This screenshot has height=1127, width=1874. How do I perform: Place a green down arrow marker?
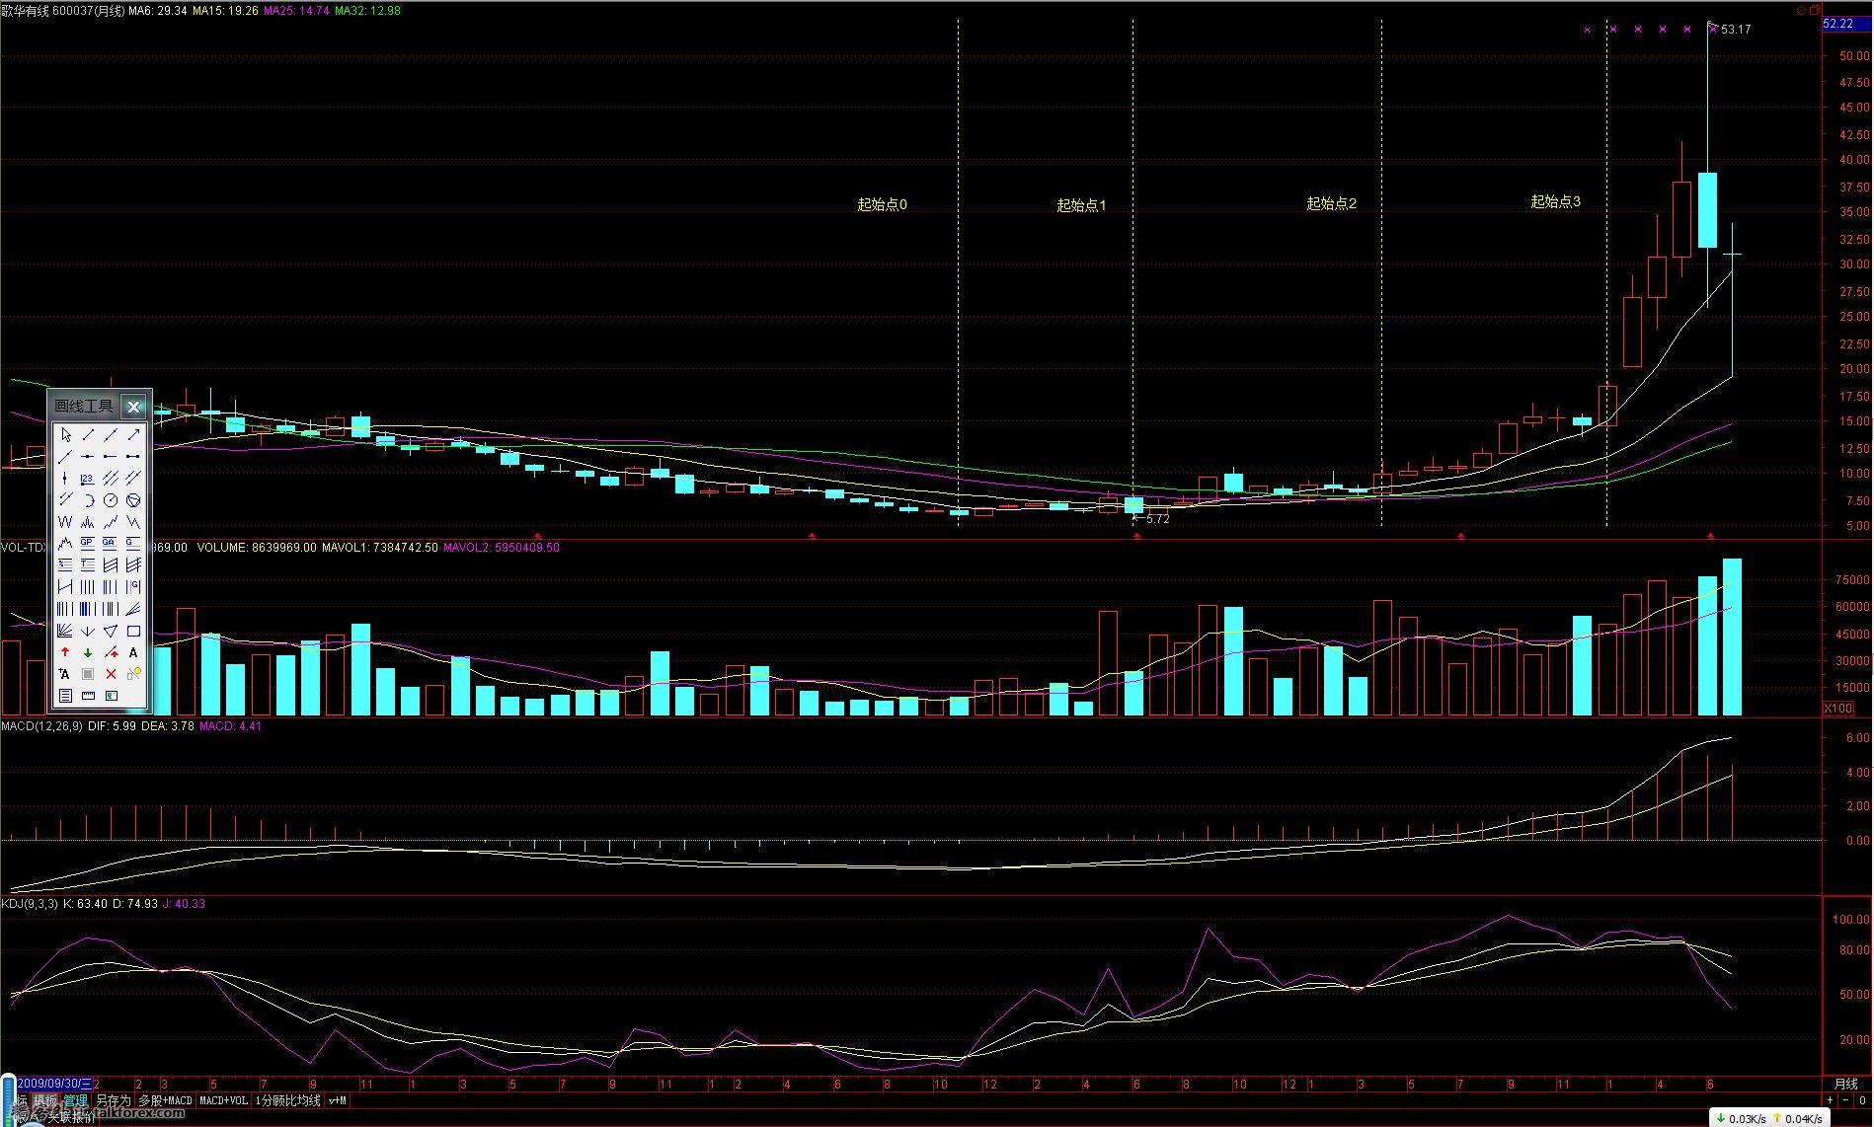[x=88, y=652]
